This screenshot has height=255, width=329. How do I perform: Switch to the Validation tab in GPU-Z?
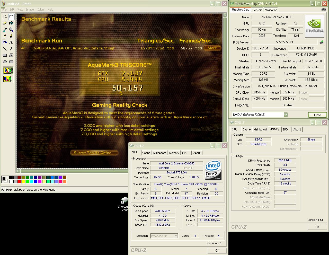tap(271, 10)
